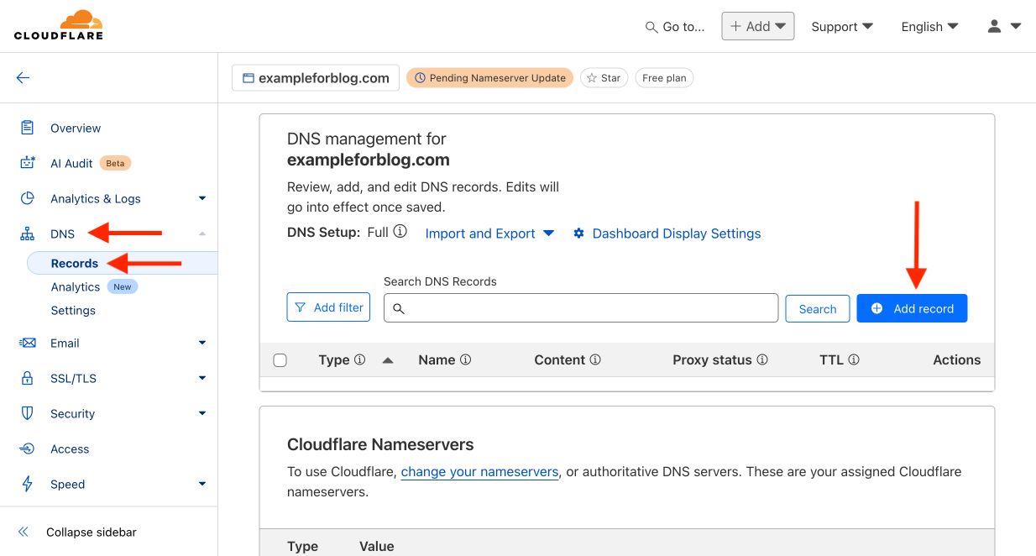This screenshot has width=1036, height=556.
Task: Click the Add record button
Action: [912, 308]
